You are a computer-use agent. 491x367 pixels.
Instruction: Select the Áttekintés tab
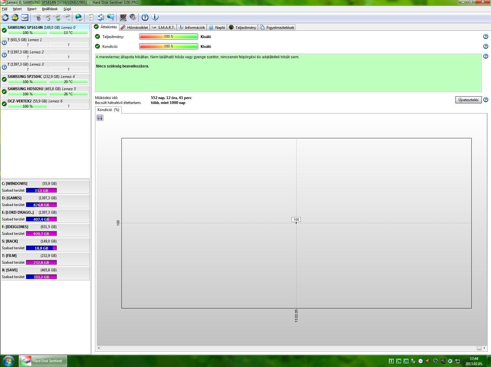click(x=106, y=27)
